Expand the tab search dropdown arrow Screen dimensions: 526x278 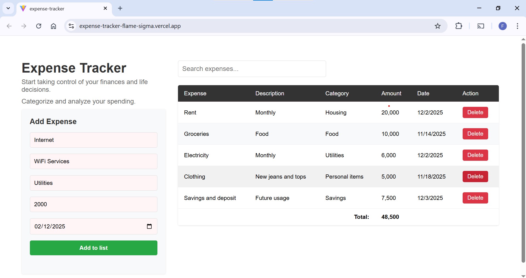tap(8, 8)
